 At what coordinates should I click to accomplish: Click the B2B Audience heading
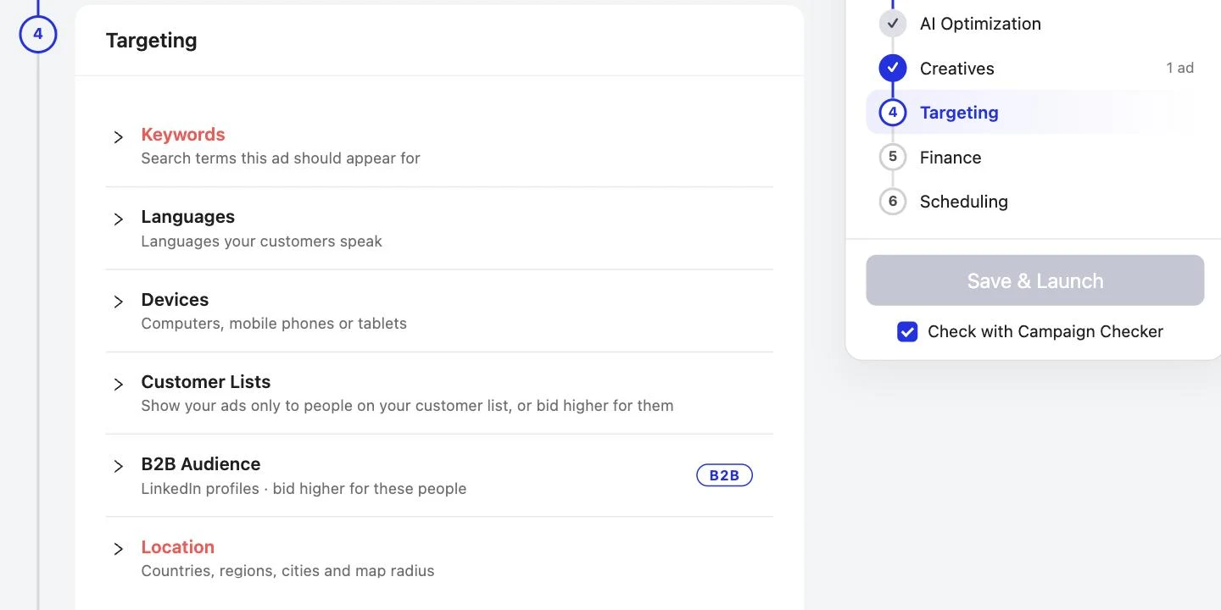coord(201,464)
